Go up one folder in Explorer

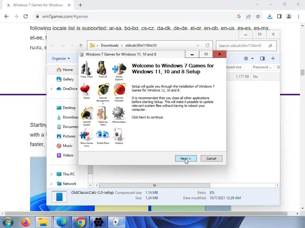81,45
